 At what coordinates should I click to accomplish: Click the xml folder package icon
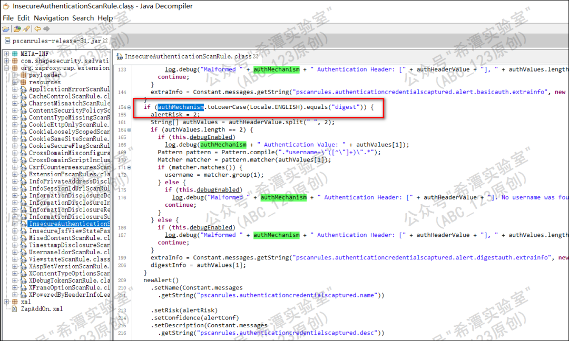click(x=15, y=302)
